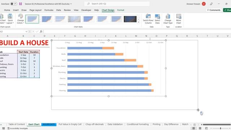The width and height of the screenshot is (231, 130).
Task: Select the dark chart style thumbnail
Action: tap(130, 19)
